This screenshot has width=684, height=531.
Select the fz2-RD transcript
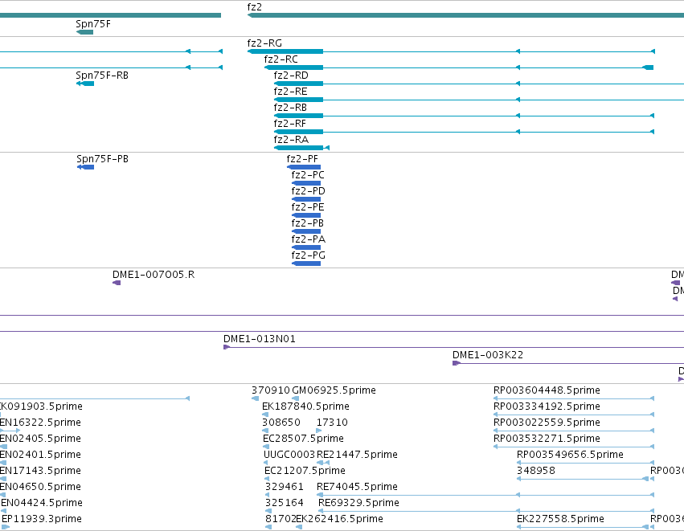(x=478, y=84)
